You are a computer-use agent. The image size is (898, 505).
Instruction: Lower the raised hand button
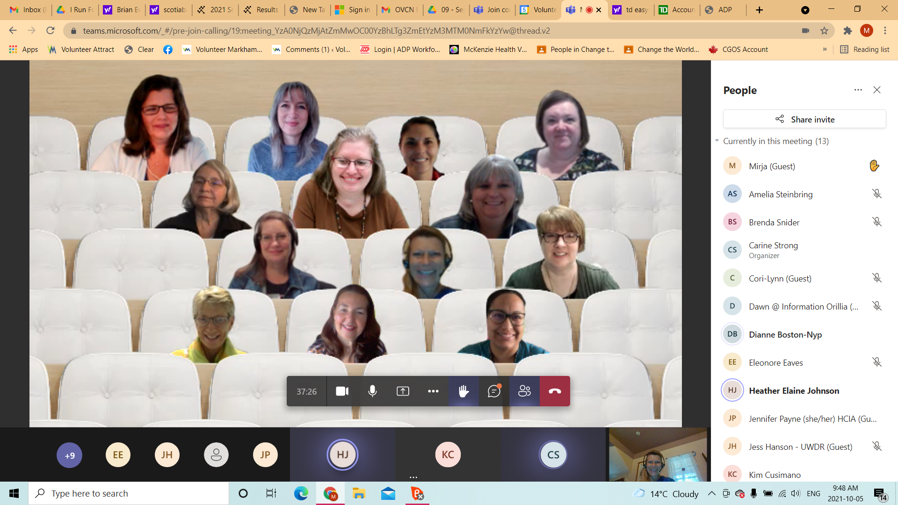(463, 391)
